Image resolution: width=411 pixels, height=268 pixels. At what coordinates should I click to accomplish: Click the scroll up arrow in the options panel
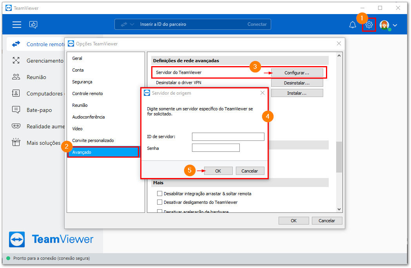339,56
